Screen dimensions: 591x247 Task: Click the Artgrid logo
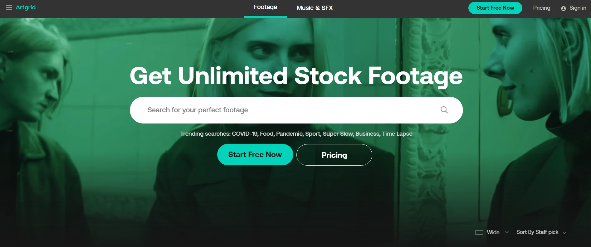pyautogui.click(x=26, y=7)
